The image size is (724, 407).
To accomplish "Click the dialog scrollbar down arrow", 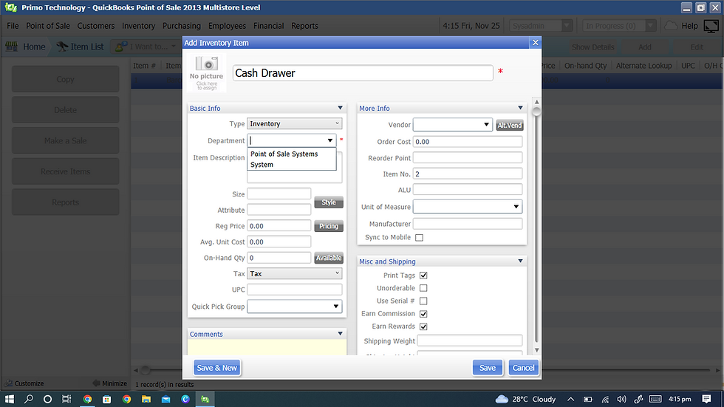I will (x=536, y=350).
